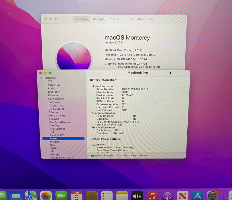Open the News app in the Dock
Image resolution: width=232 pixels, height=200 pixels.
tap(182, 196)
